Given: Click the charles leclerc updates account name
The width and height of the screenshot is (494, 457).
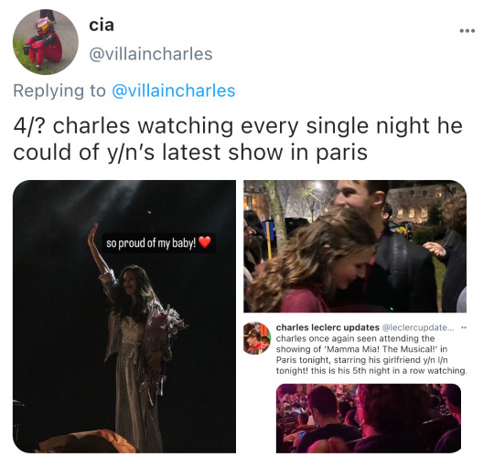Looking at the screenshot, I should [328, 327].
